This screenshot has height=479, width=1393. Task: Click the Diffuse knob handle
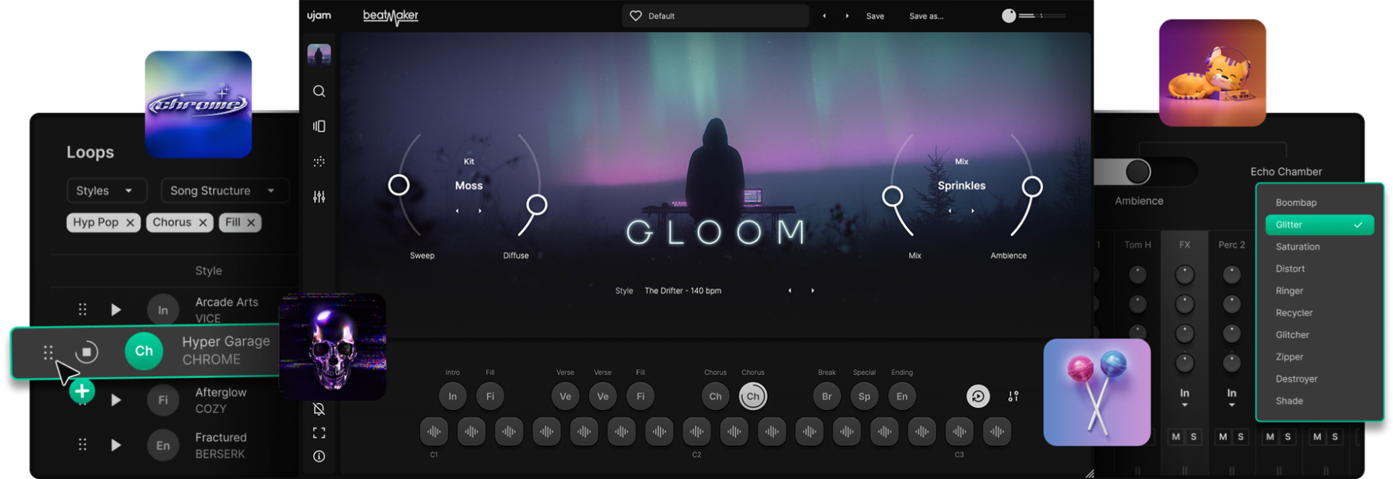(x=537, y=205)
